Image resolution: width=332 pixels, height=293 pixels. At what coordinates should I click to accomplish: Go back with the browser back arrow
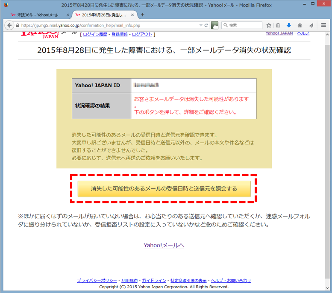(9, 25)
